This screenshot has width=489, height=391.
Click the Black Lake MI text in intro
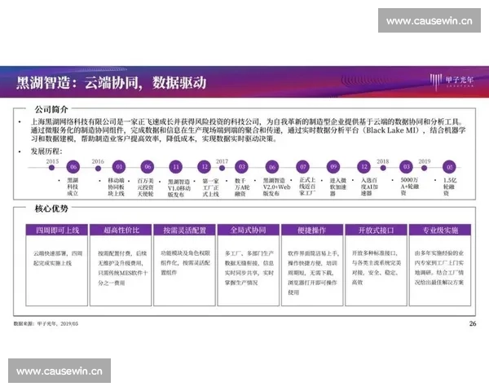[x=392, y=130]
